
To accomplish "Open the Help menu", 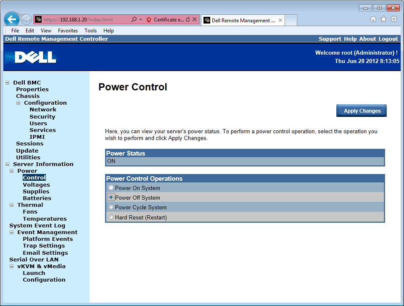I will (108, 31).
